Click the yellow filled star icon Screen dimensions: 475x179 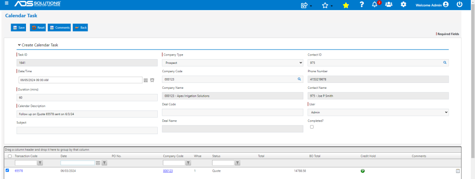(x=346, y=5)
